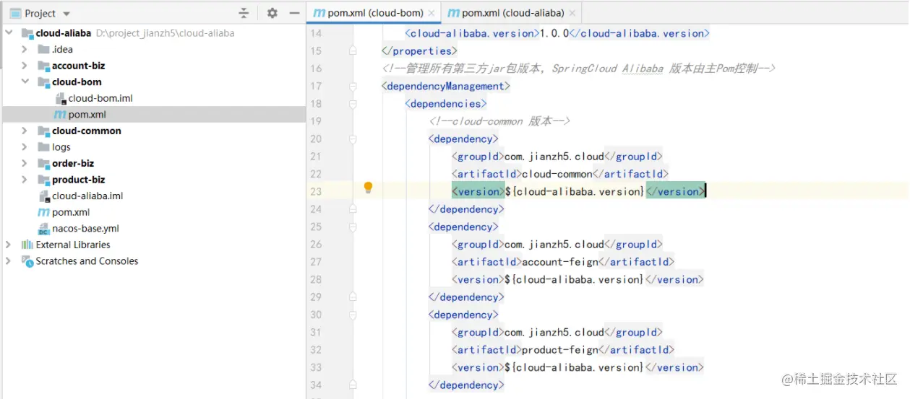The width and height of the screenshot is (910, 399).
Task: Select the account-biz module
Action: coord(78,66)
